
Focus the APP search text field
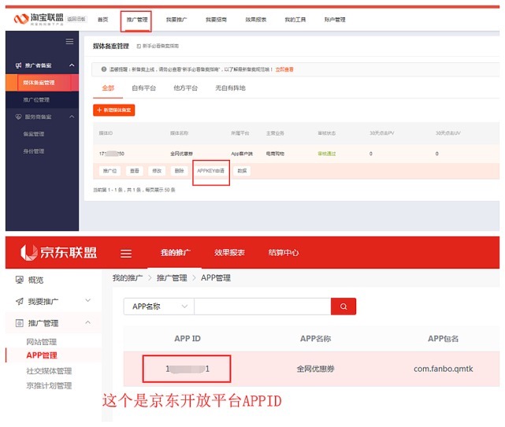(x=262, y=306)
